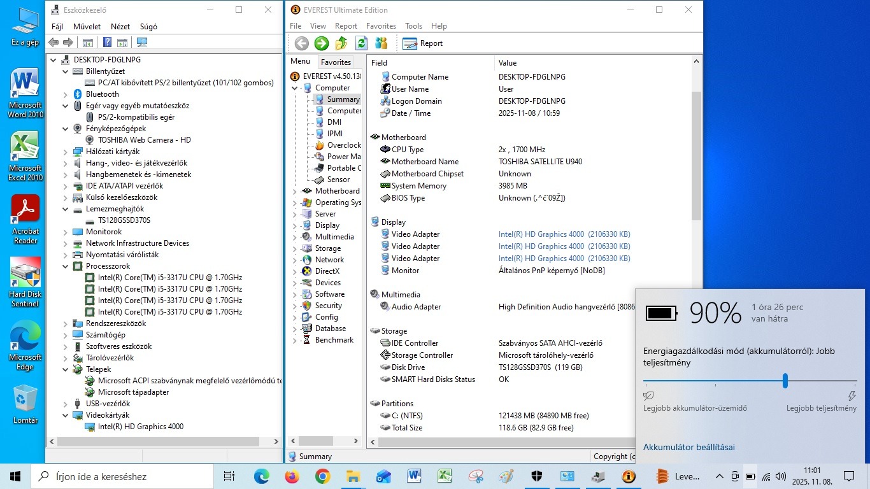The height and width of the screenshot is (489, 870).
Task: Click vertical scrollbar in EVEREST details pane
Action: (695, 156)
